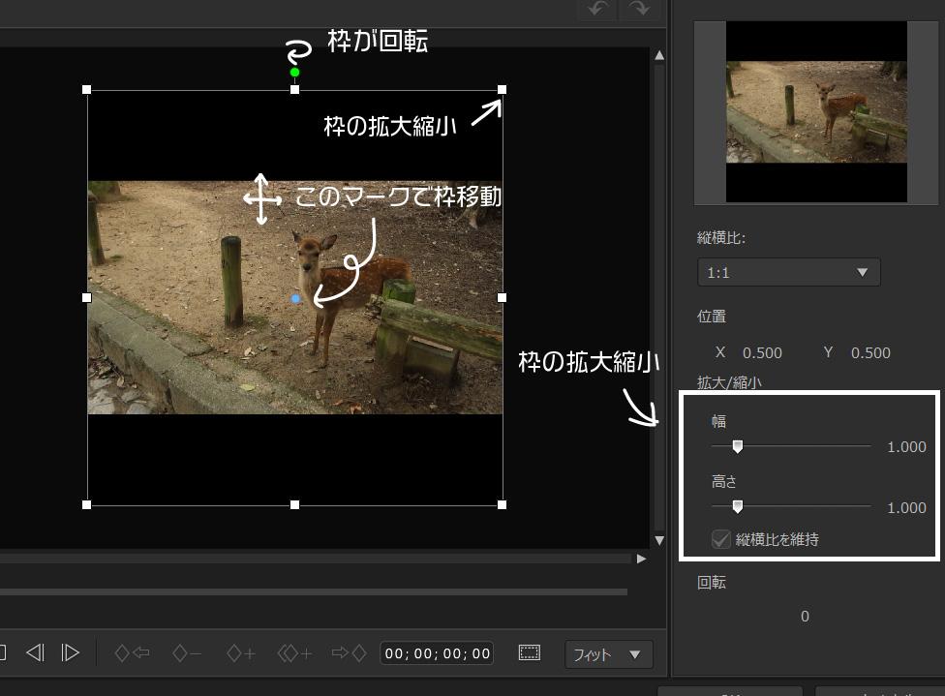The image size is (945, 696).
Task: Click the 高さ height slider handle
Action: click(x=738, y=506)
